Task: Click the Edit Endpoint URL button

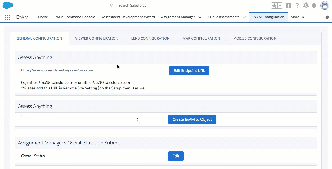Action: pyautogui.click(x=189, y=71)
